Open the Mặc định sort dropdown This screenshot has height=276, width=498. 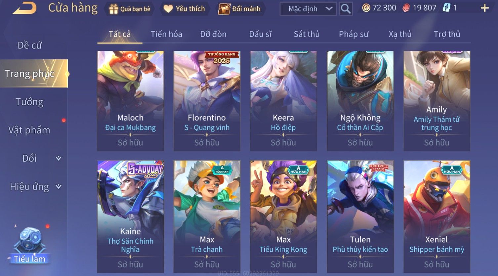pos(308,9)
